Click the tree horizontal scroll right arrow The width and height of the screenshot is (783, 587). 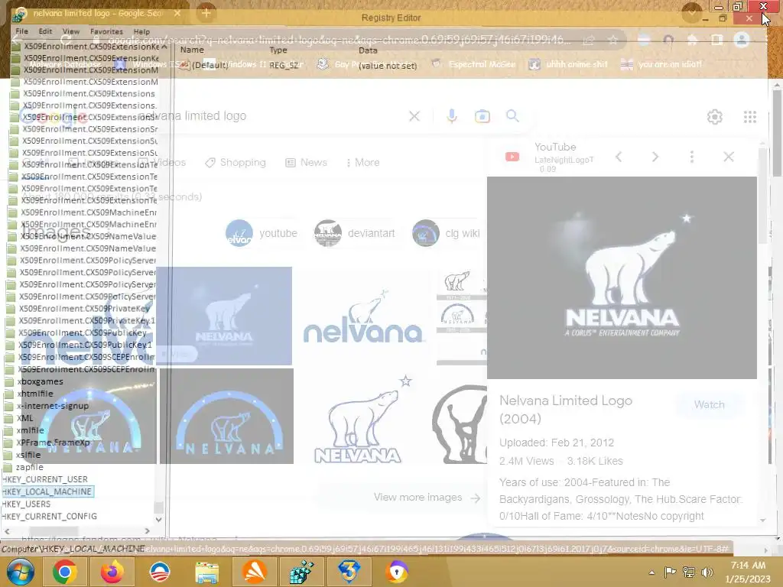(x=148, y=530)
